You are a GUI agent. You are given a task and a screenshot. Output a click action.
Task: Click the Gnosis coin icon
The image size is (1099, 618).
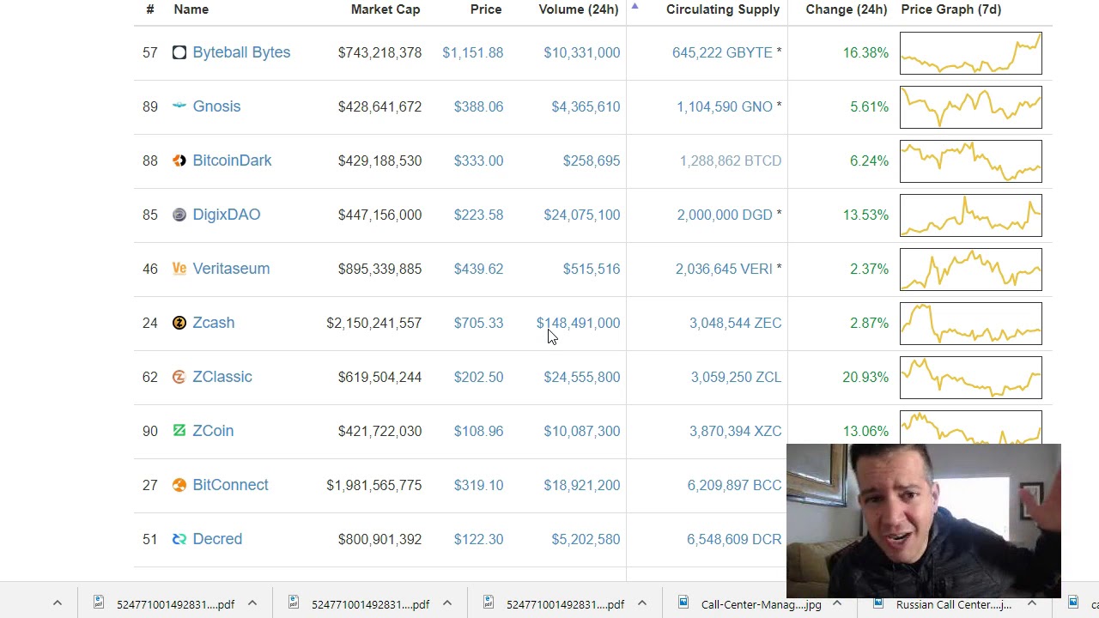tap(179, 106)
